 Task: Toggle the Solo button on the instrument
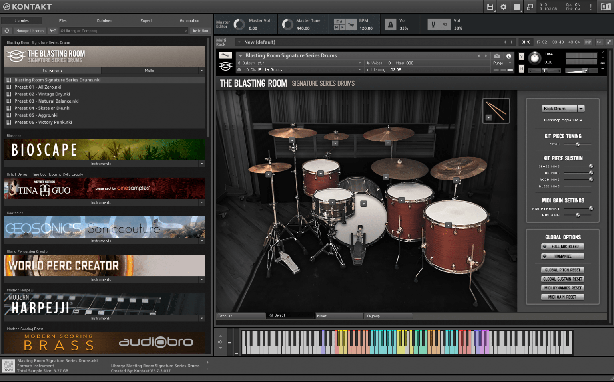[521, 56]
